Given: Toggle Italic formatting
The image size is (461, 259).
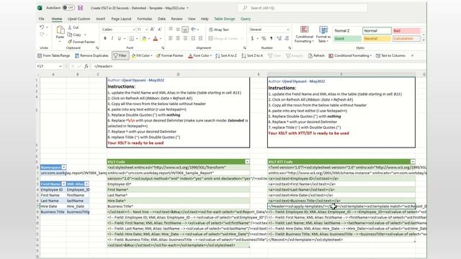Looking at the screenshot, I should 112,38.
